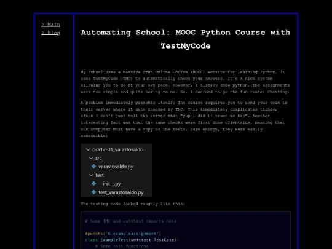Click the code comment 'Some TMC and unittest imports here'
This screenshot has height=249, width=332.
coord(131,221)
